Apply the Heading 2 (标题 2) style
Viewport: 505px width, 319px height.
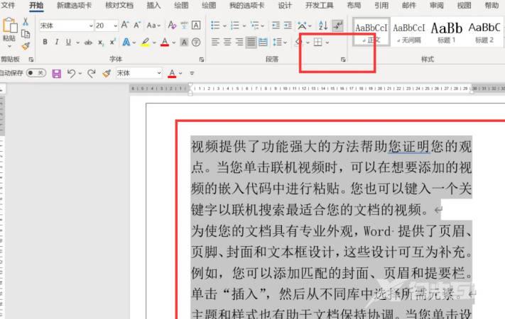click(484, 32)
